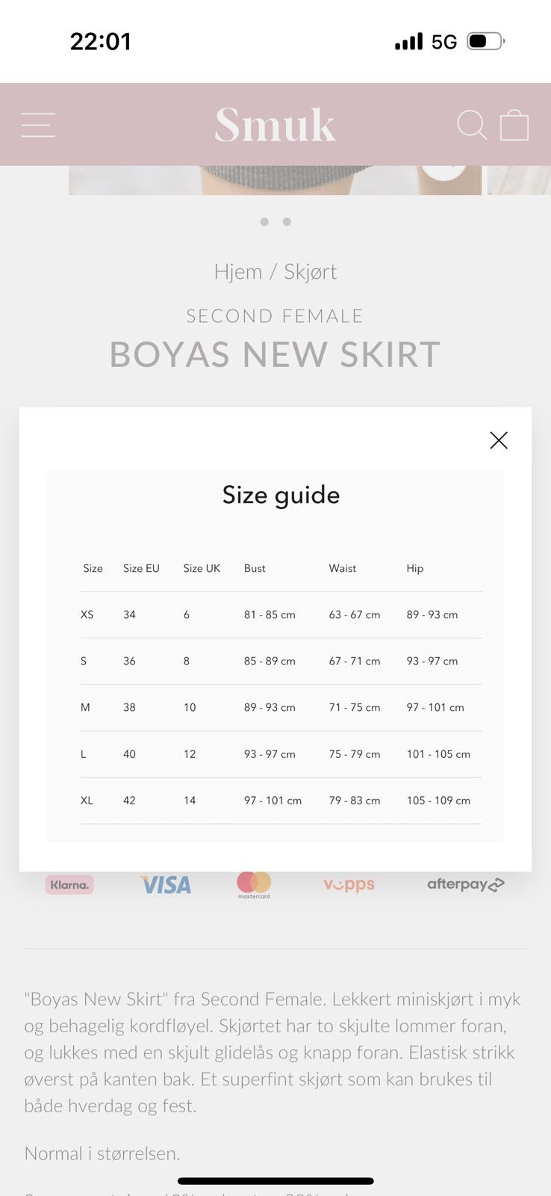Click the Size guide heading
Image resolution: width=551 pixels, height=1196 pixels.
[x=281, y=495]
